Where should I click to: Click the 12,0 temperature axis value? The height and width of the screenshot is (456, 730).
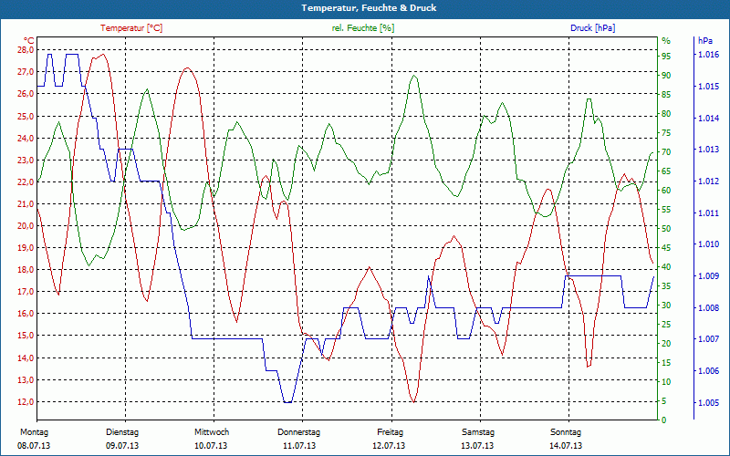26,402
